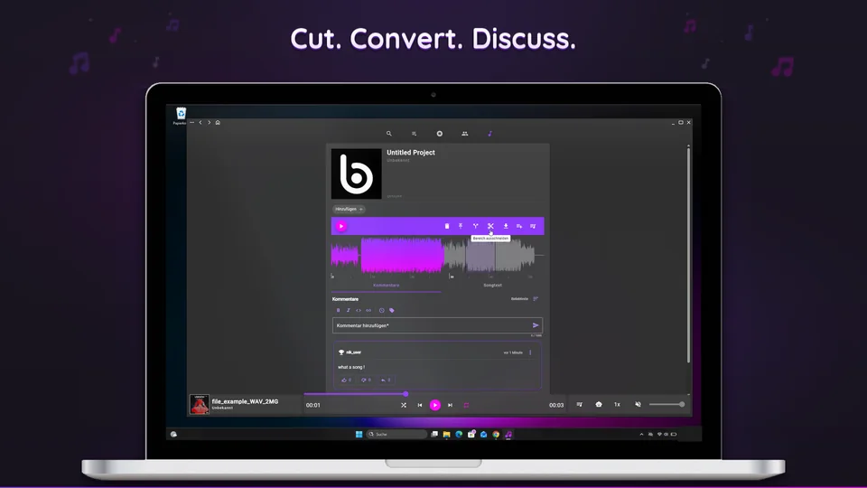867x488 pixels.
Task: Click the pink play button in player bar
Action: click(x=435, y=405)
